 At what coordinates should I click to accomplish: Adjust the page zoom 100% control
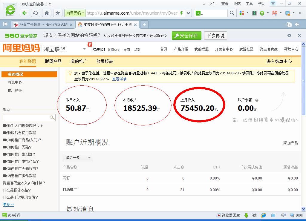(297, 215)
